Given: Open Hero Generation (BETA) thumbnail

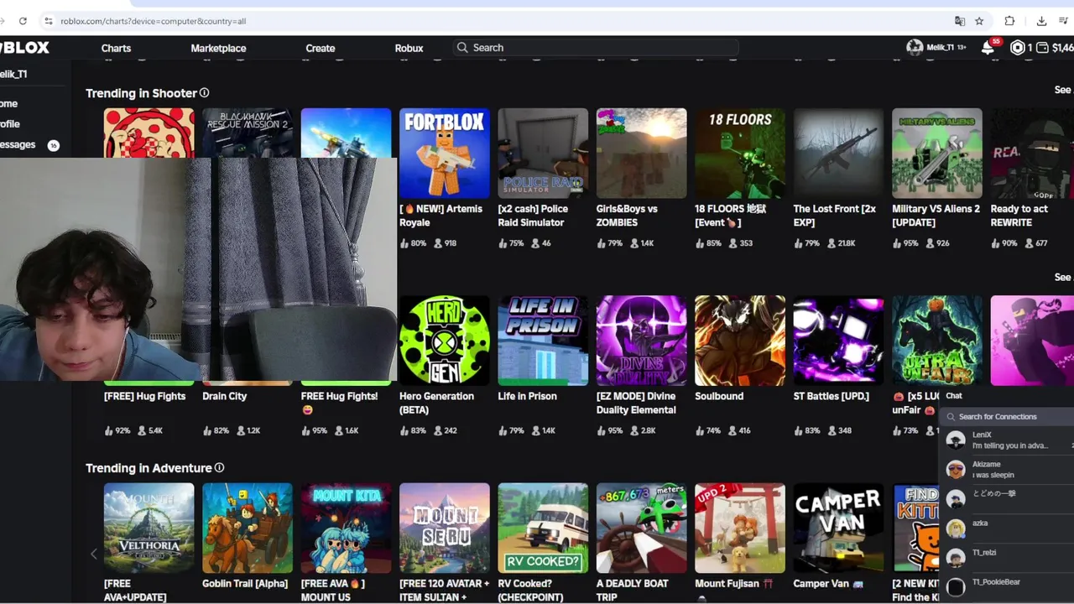Looking at the screenshot, I should coord(444,340).
